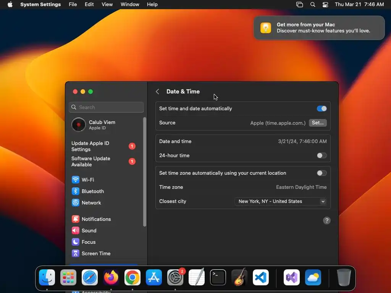Click the Get more from your Mac notification
The height and width of the screenshot is (293, 391).
[319, 27]
